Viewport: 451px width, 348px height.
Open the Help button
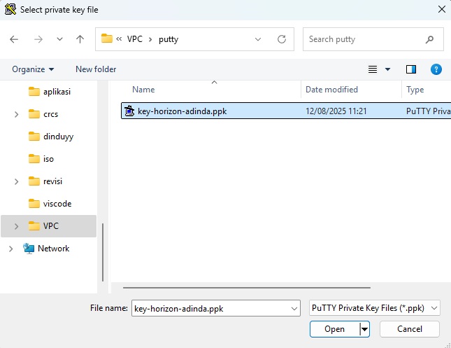(x=436, y=69)
